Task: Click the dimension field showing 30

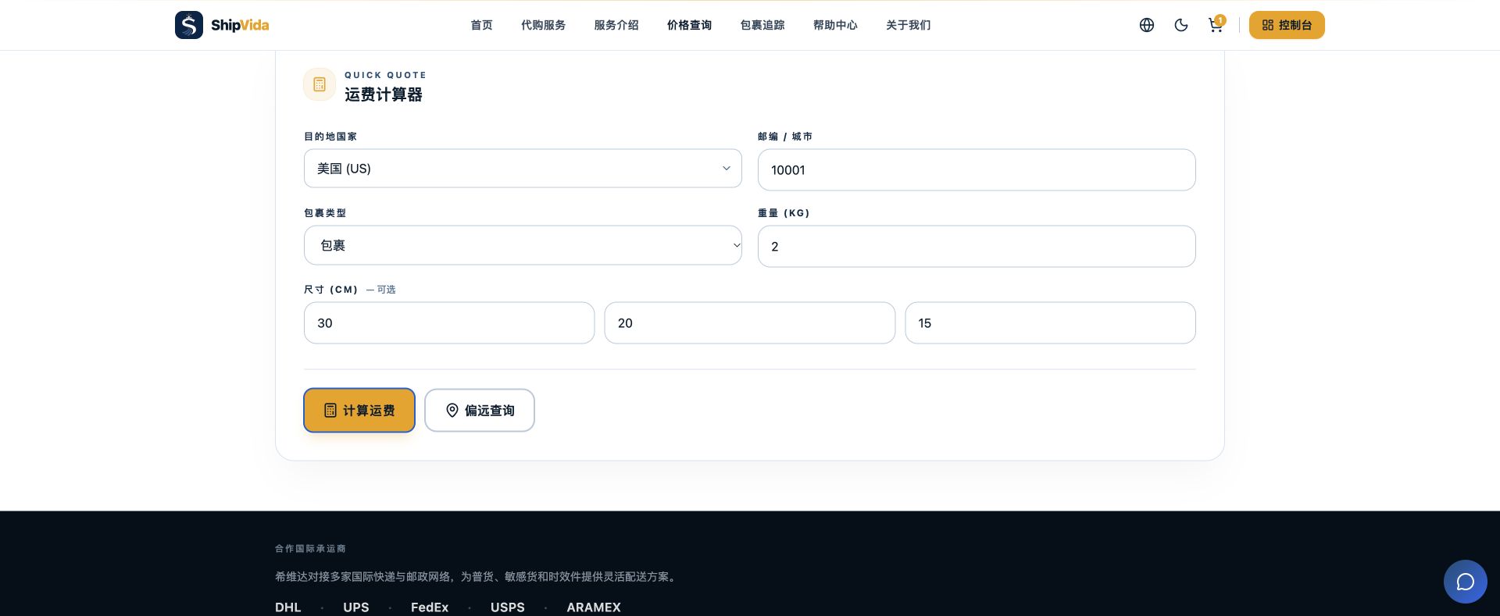Action: coord(449,322)
